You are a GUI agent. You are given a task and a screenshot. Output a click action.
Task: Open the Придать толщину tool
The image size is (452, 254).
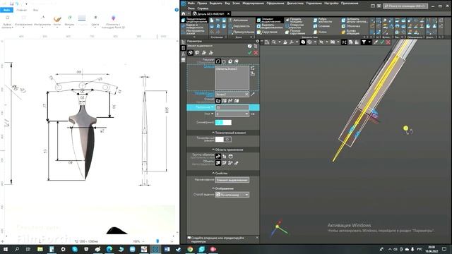click(x=295, y=20)
